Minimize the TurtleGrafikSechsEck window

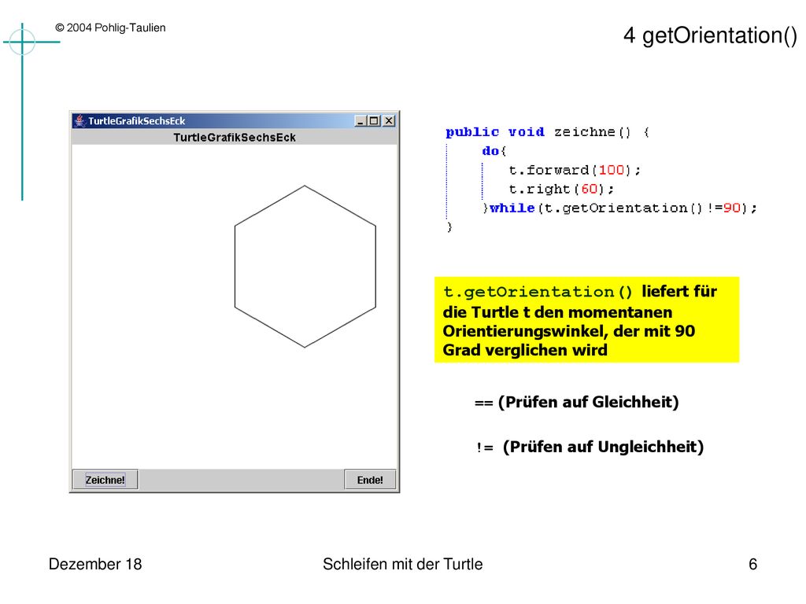click(x=360, y=120)
